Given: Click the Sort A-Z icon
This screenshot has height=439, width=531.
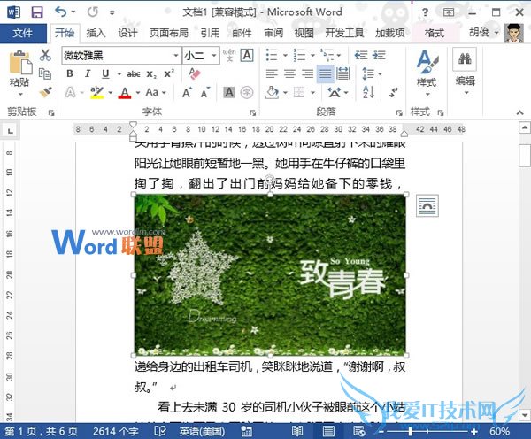Looking at the screenshot, I should [368, 92].
